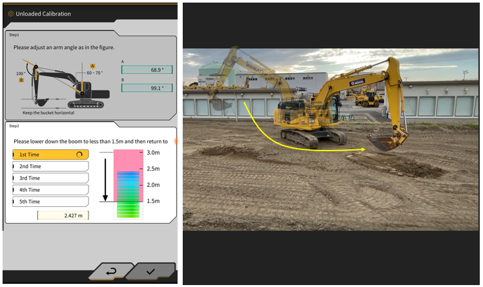
Task: Click the orange A marker in diagram
Action: (93, 66)
